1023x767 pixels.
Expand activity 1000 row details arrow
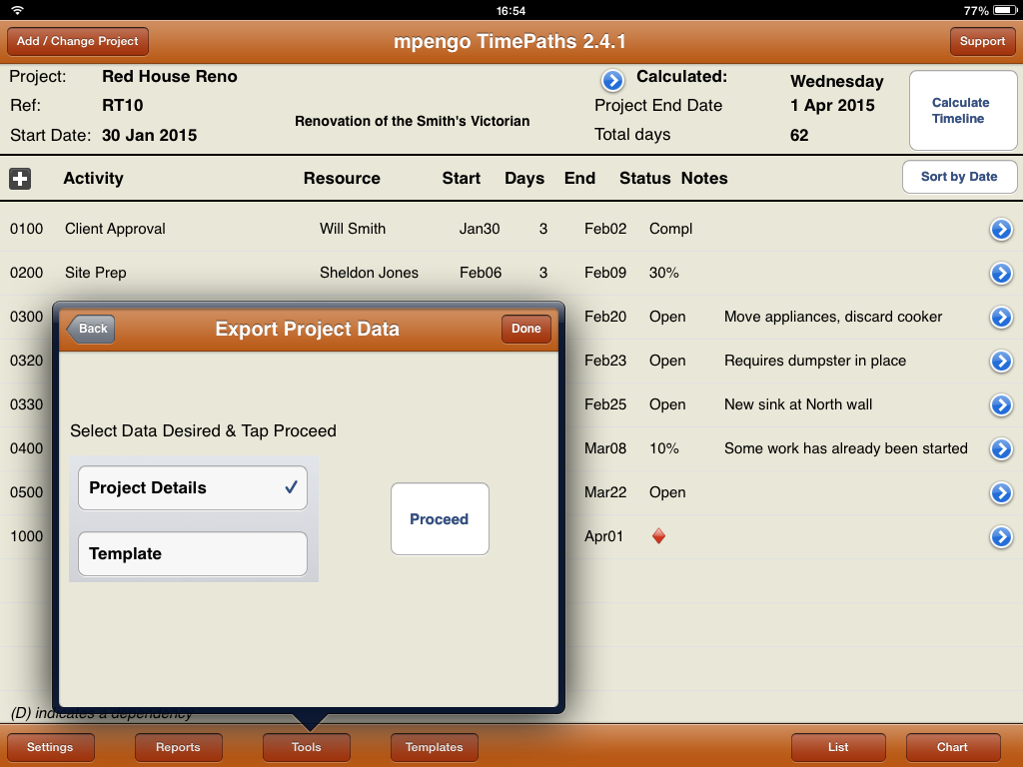[x=1001, y=537]
